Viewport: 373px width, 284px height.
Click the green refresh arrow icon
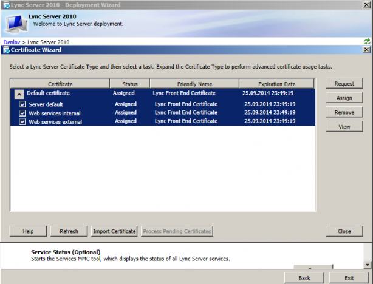pos(367,41)
